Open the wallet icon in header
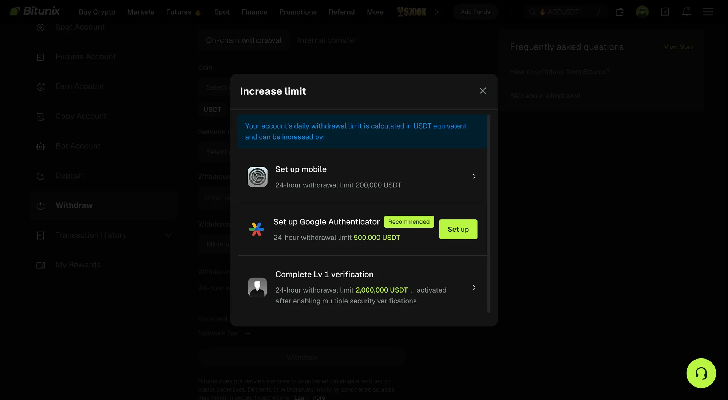The image size is (728, 400). [x=620, y=12]
